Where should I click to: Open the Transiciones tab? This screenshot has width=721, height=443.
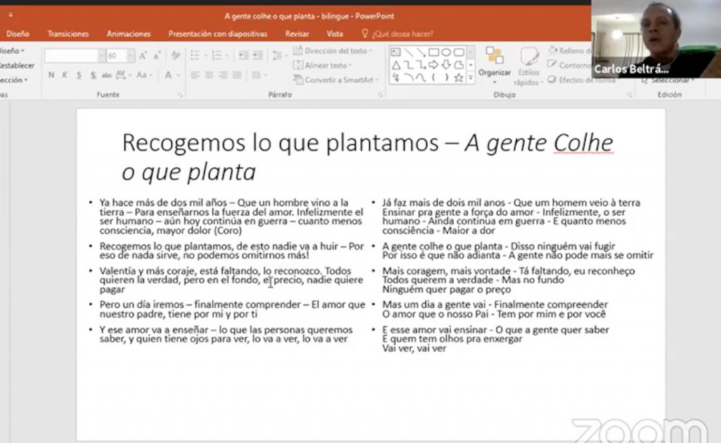[x=68, y=34]
